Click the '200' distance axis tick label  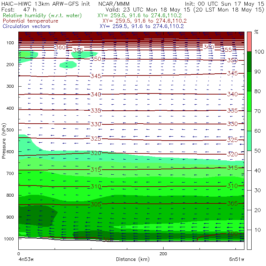(x=163, y=254)
